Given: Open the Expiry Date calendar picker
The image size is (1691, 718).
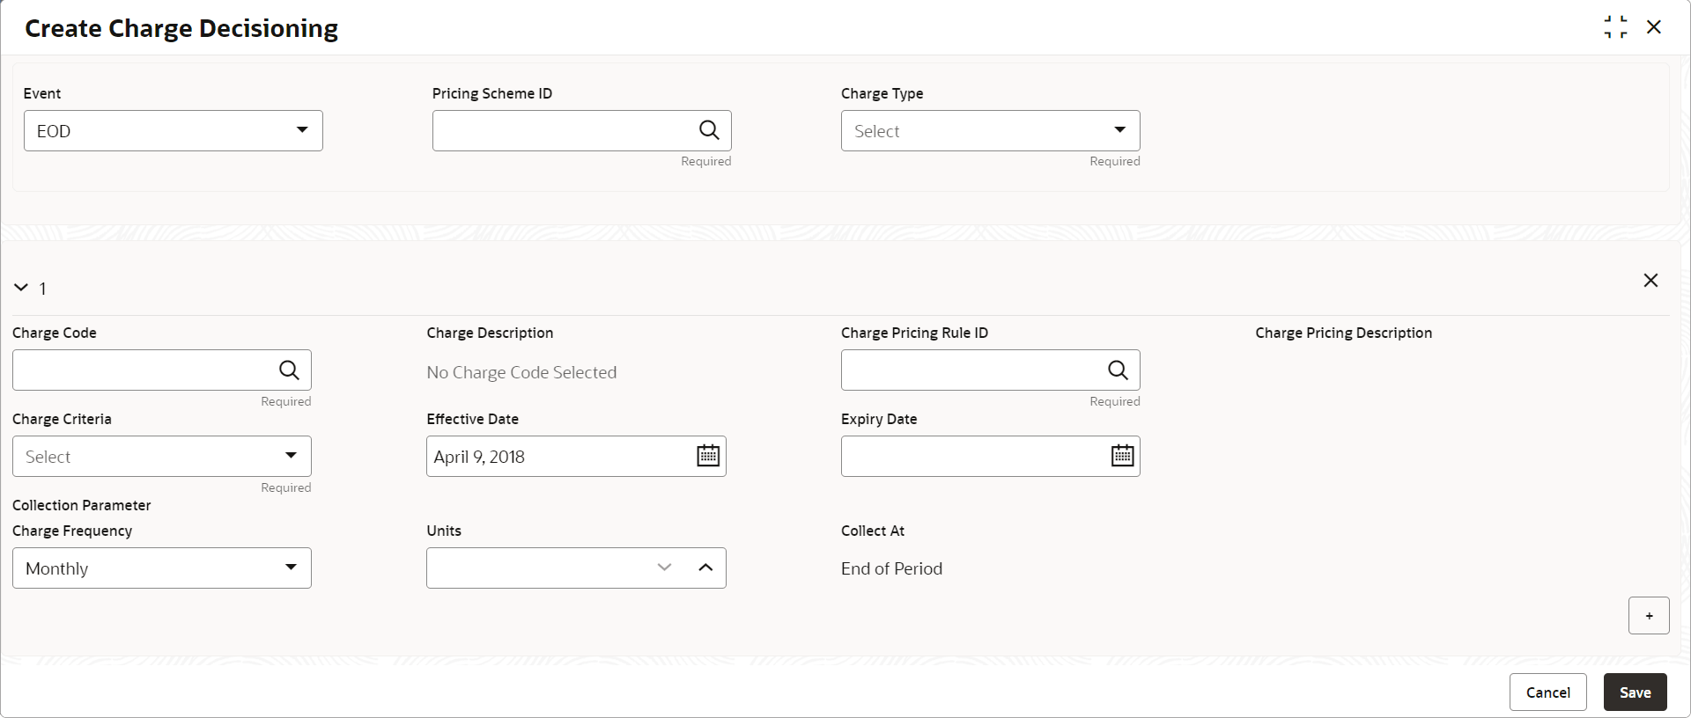Looking at the screenshot, I should click(1122, 456).
